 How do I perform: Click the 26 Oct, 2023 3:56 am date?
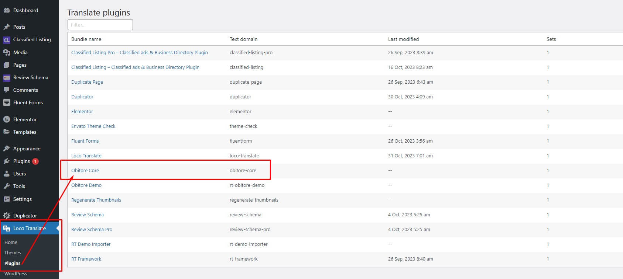pos(410,141)
